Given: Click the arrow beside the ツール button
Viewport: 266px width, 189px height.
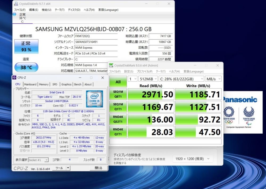Looking at the screenshot, I should coord(68,168).
